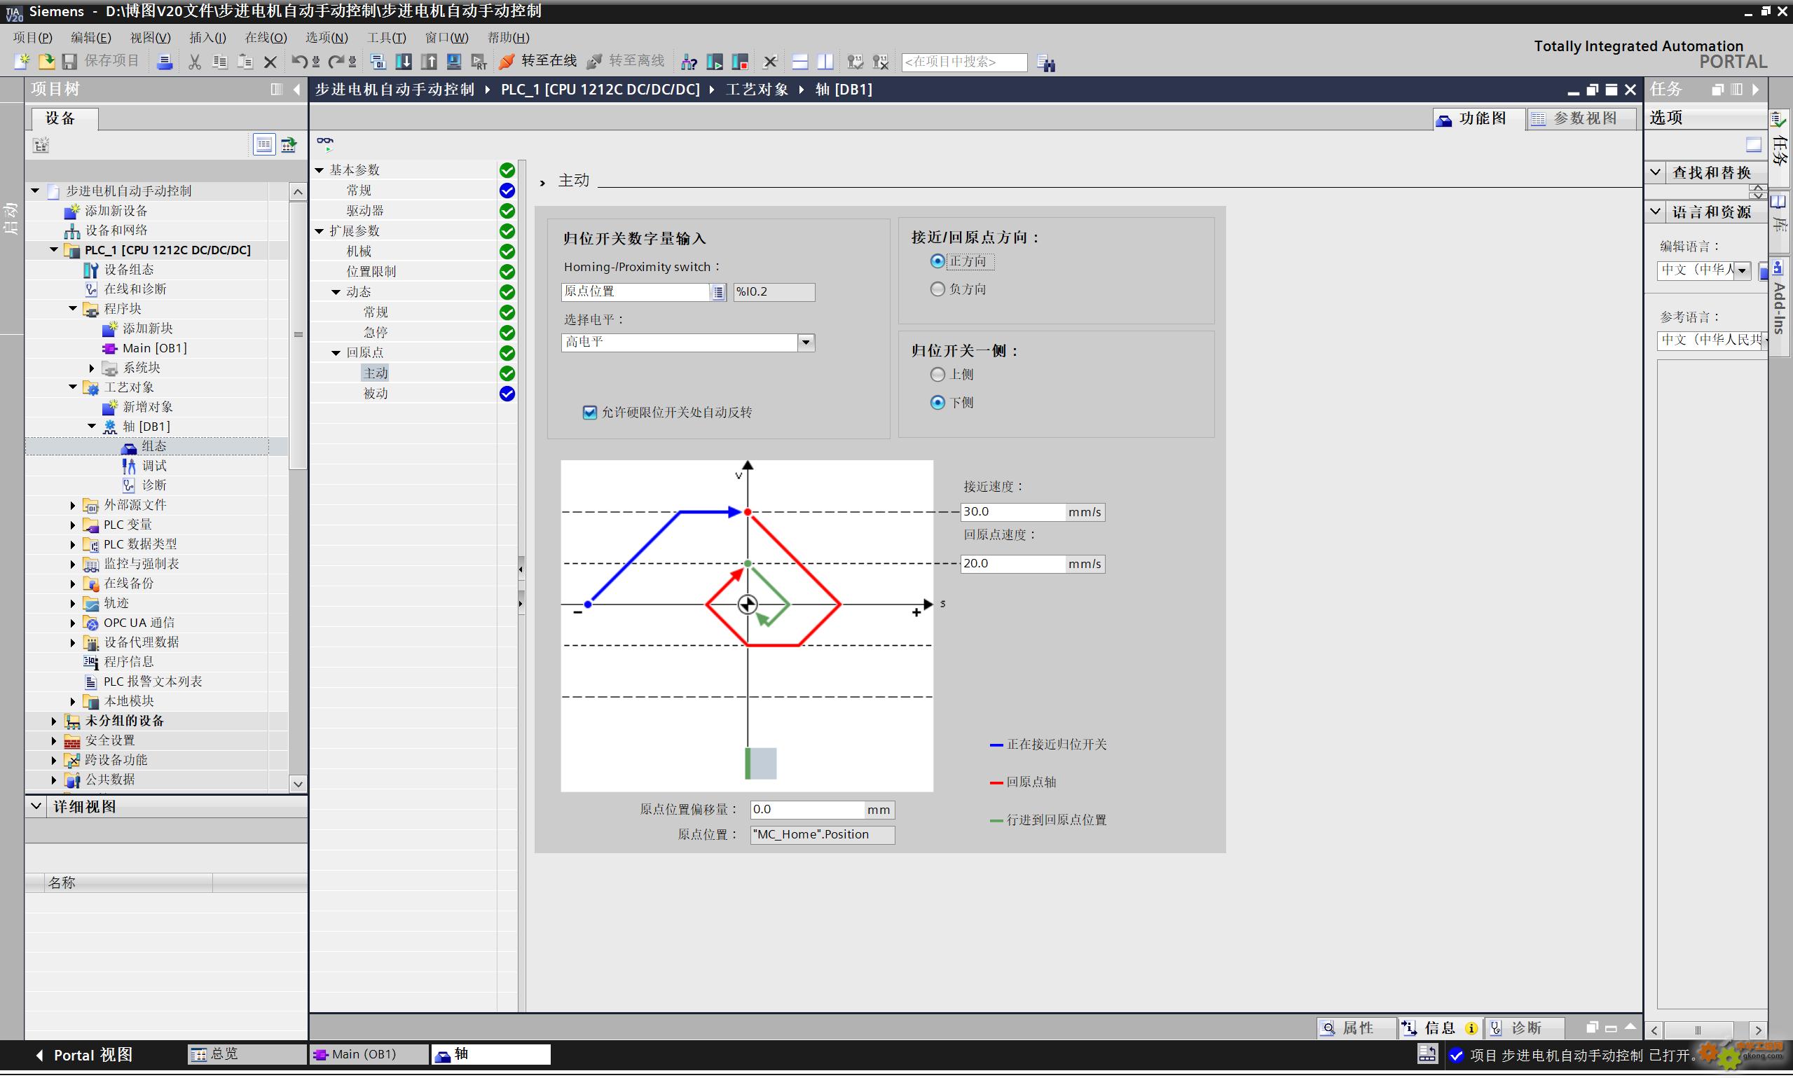Click the Compile toolbar icon
This screenshot has width=1793, height=1078.
pyautogui.click(x=378, y=62)
